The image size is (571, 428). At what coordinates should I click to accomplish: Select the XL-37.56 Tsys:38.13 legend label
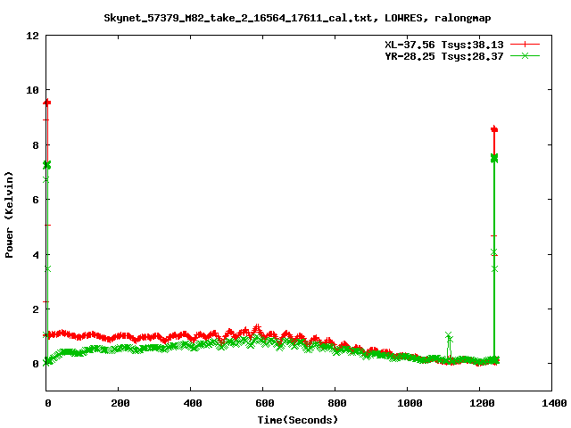(x=444, y=45)
